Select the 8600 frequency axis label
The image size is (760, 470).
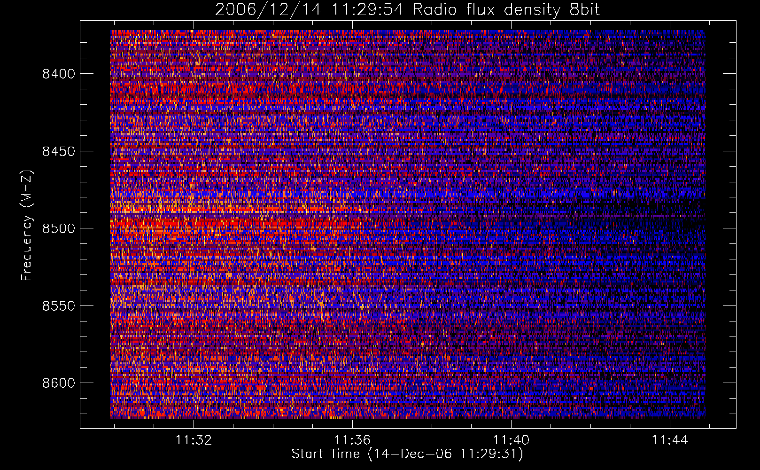[x=59, y=383]
